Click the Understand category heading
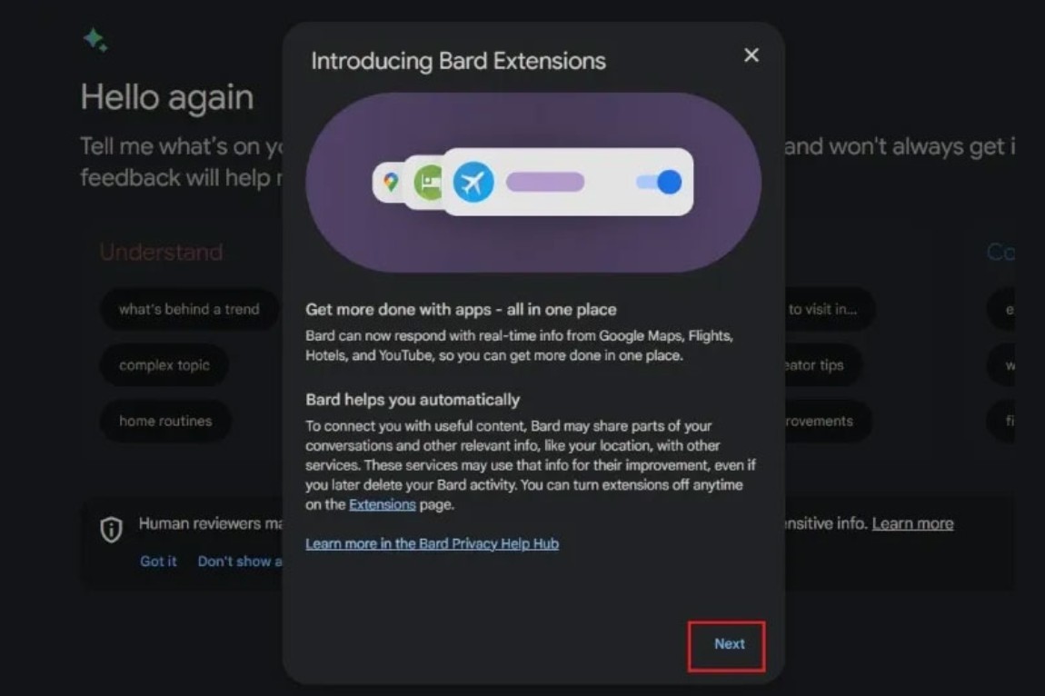Screen dimensions: 1045x696 [161, 252]
